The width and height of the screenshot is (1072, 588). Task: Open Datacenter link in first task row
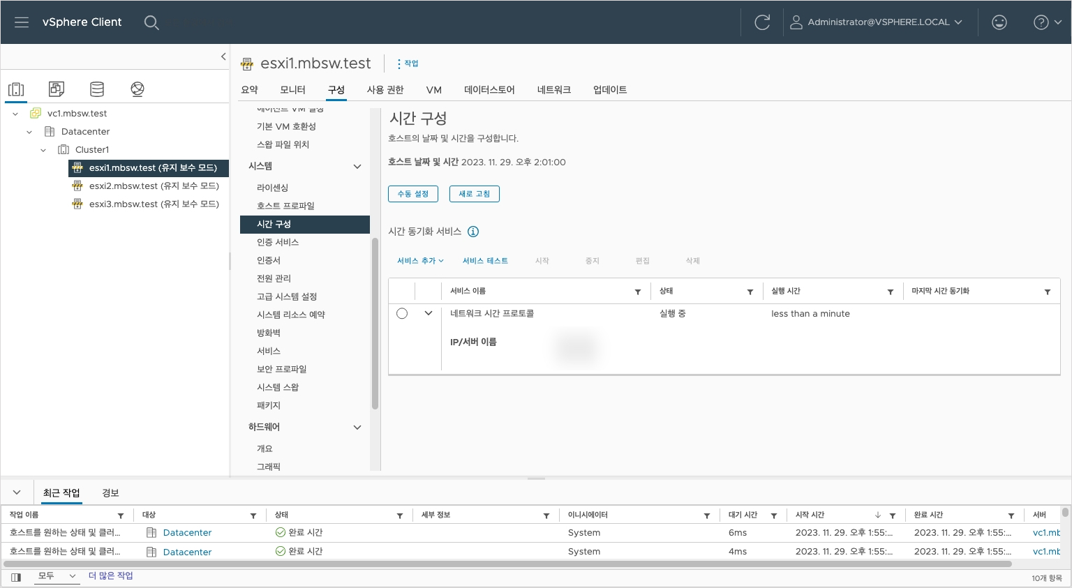pos(187,533)
